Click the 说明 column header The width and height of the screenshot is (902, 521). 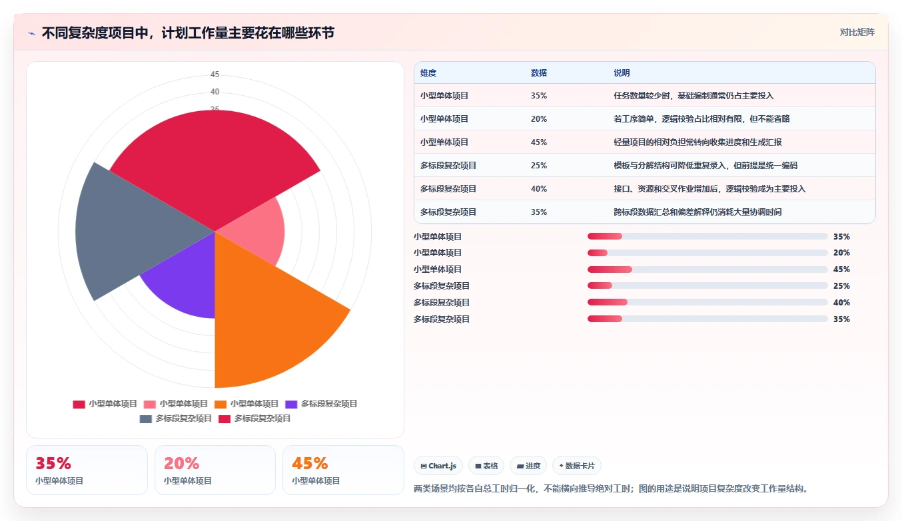[x=622, y=73]
